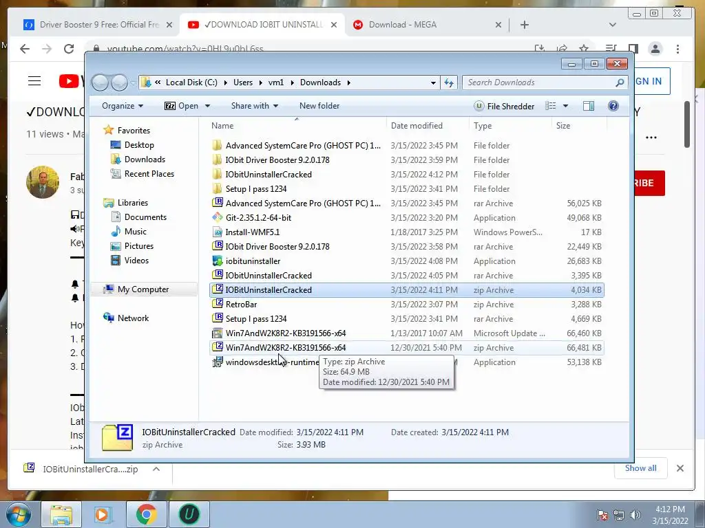
Task: Open File Shredder in Explorer toolbar
Action: pos(504,106)
